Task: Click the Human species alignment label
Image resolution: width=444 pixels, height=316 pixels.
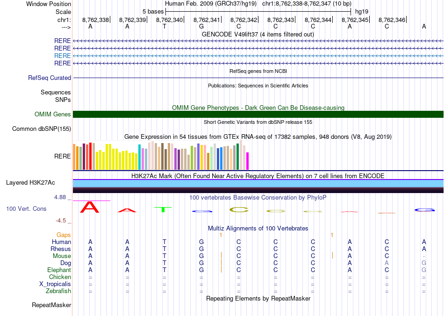Action: point(61,242)
